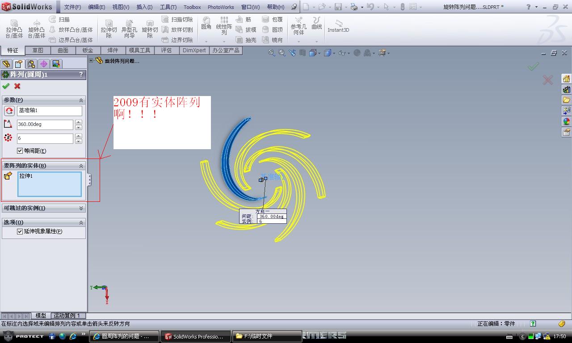Image resolution: width=572 pixels, height=343 pixels.
Task: Select the Swept Cut (扫描切除) tool
Action: tap(177, 20)
